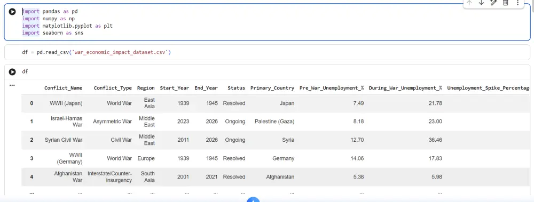
Task: Delete cell using trash icon
Action: pyautogui.click(x=505, y=3)
